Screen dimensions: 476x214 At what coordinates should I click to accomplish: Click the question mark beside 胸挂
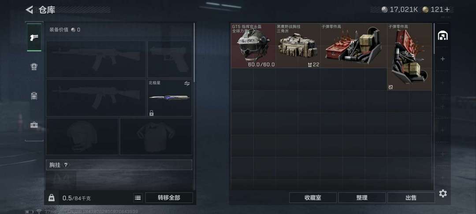pyautogui.click(x=66, y=165)
